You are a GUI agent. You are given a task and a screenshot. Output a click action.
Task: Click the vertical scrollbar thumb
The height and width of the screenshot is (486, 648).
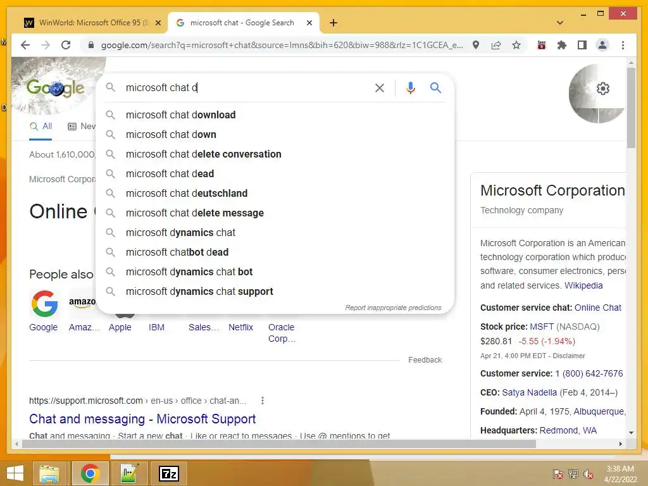tap(631, 108)
